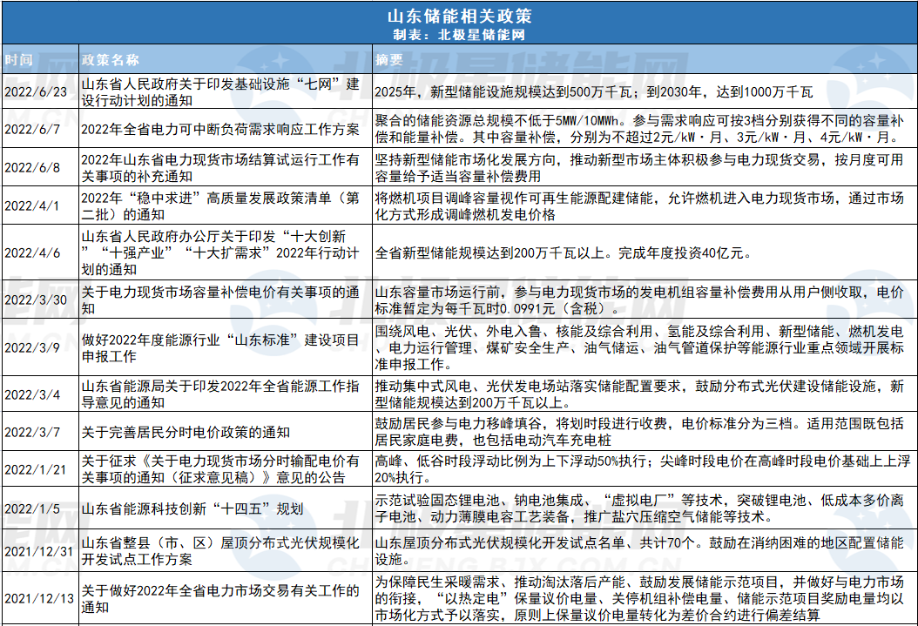The height and width of the screenshot is (626, 918).
Task: Click the subtitle 制表：北极星储能网
Action: tap(459, 35)
